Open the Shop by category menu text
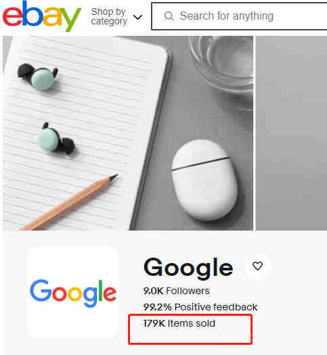Screen dimensions: 327x355 [x=109, y=16]
